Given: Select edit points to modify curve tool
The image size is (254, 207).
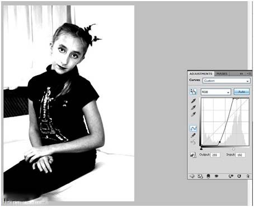Looking at the screenshot, I should pos(194,128).
